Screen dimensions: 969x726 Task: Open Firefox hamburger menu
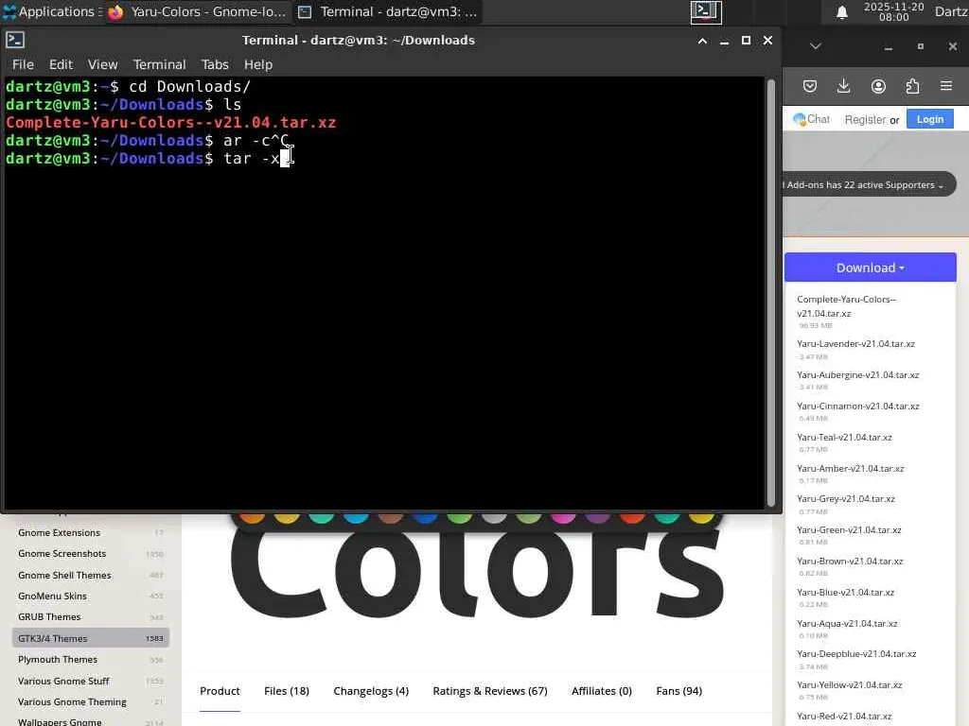point(946,86)
